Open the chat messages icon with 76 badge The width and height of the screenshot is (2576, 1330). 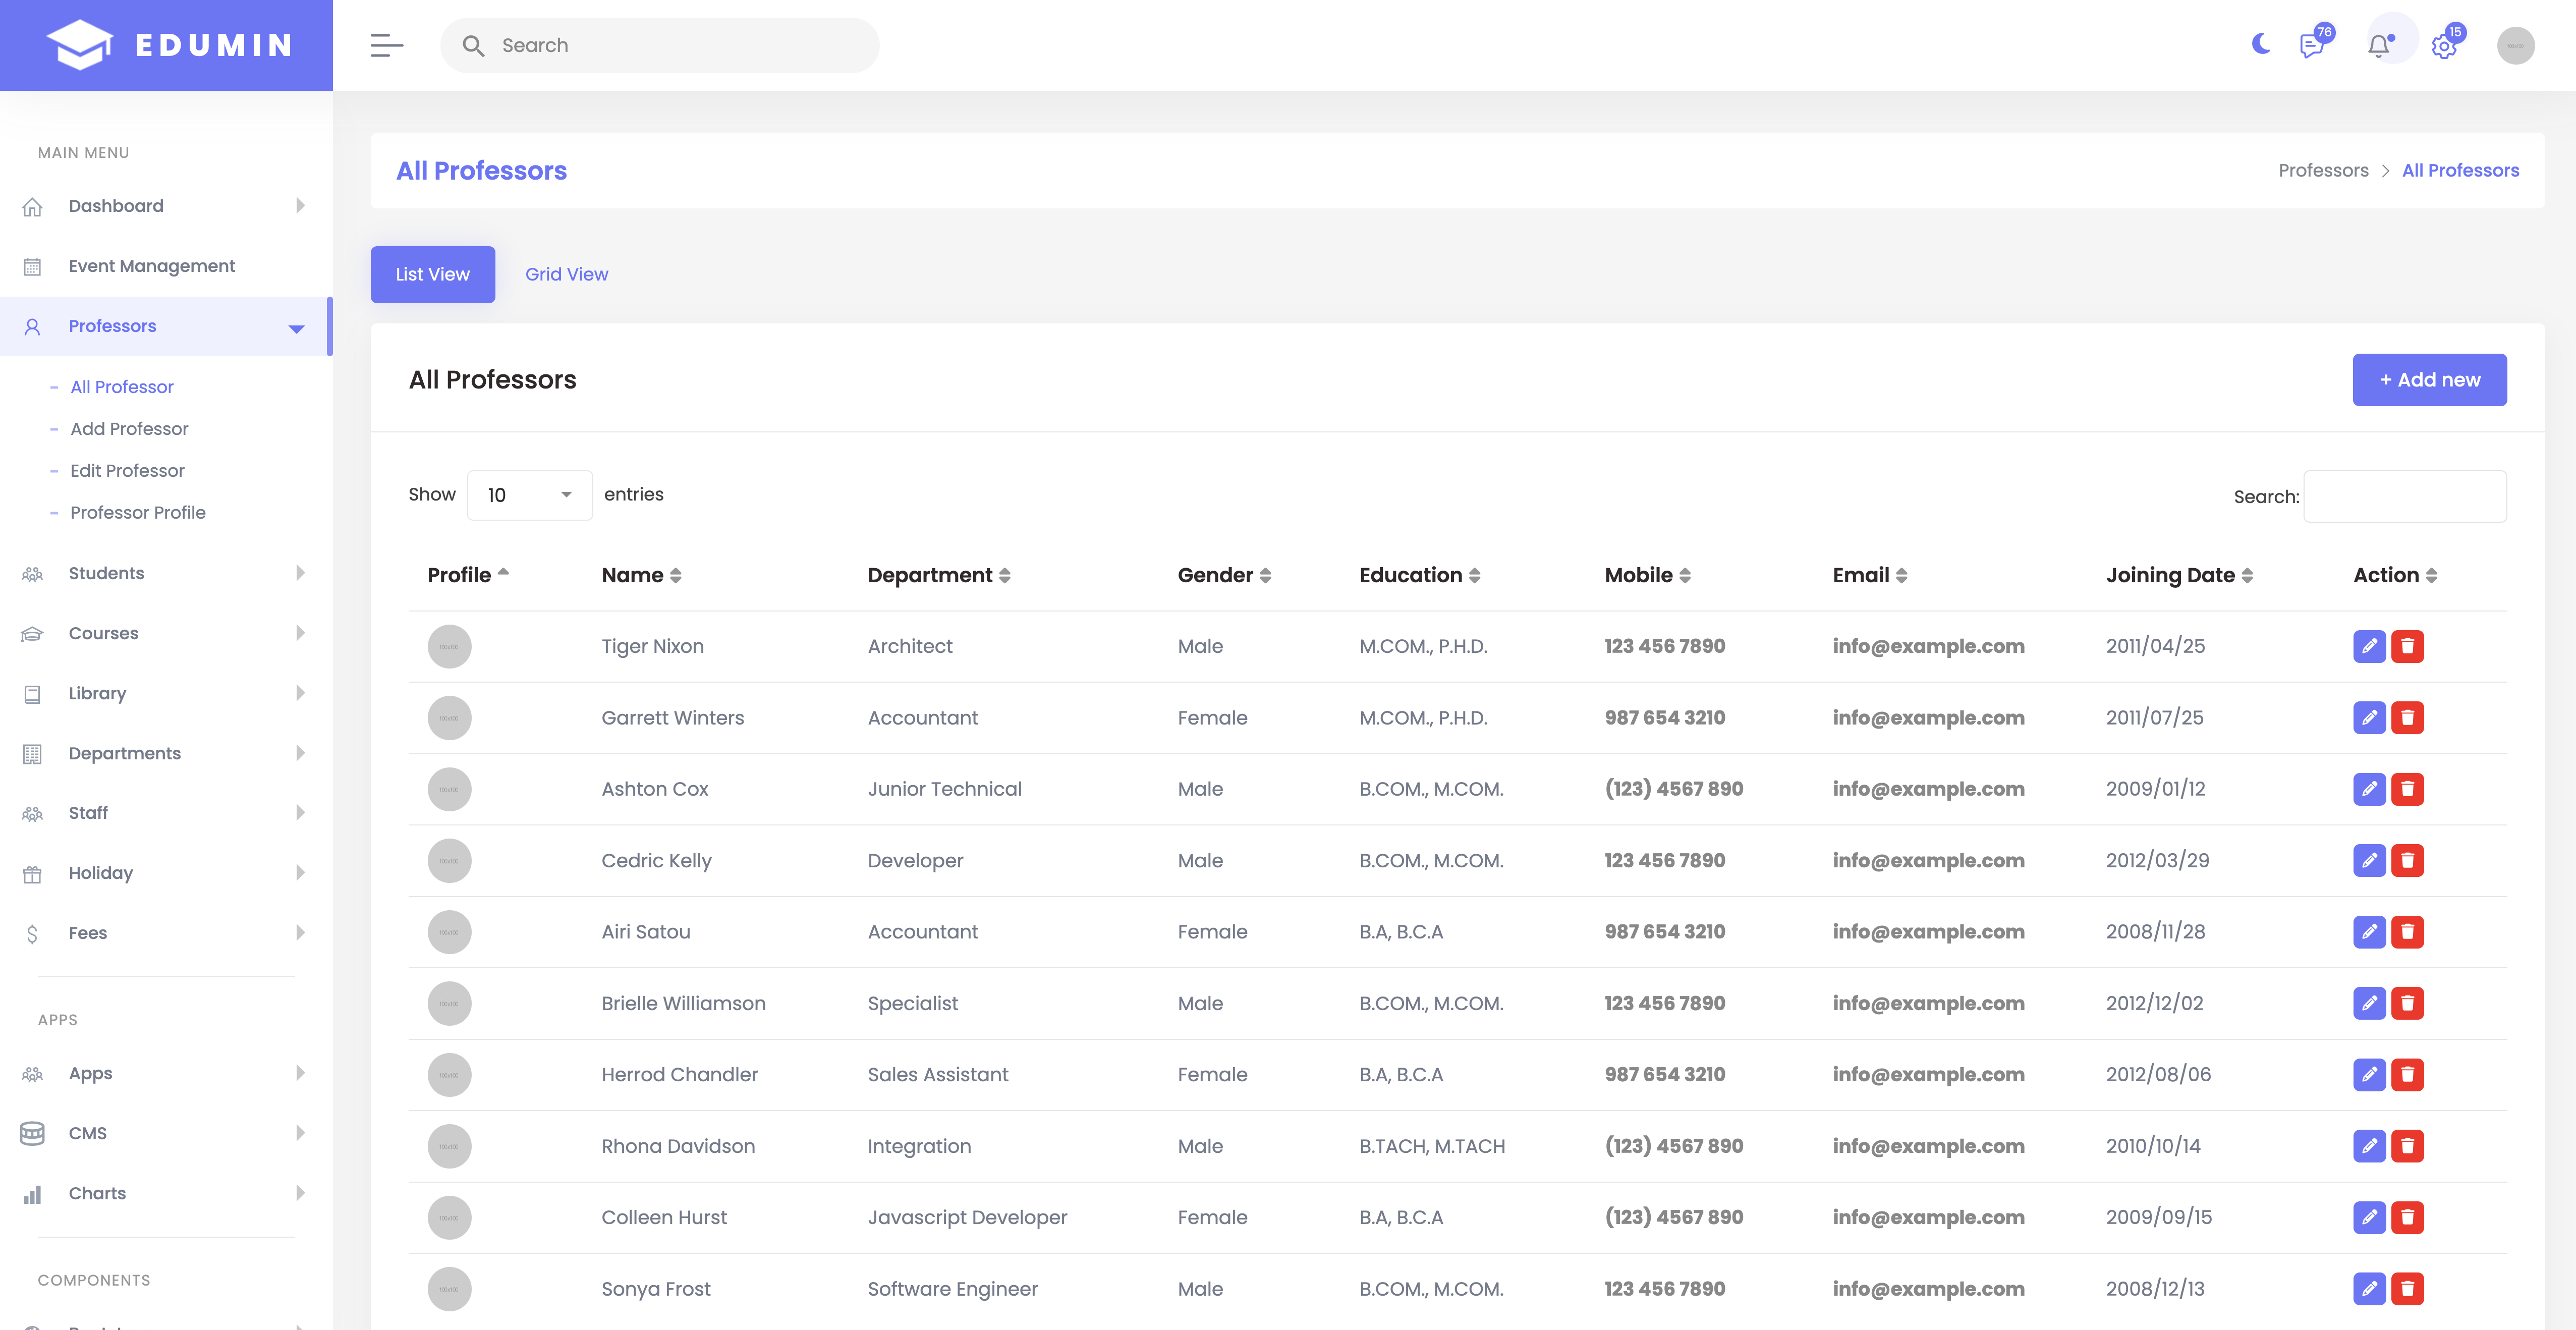(x=2312, y=45)
